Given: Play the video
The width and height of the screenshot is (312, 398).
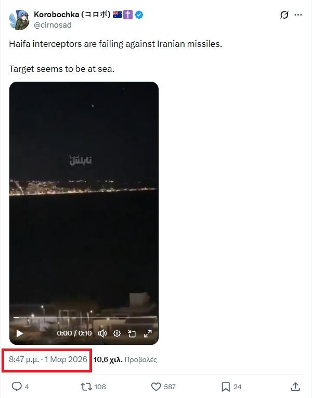Looking at the screenshot, I should coord(20,333).
